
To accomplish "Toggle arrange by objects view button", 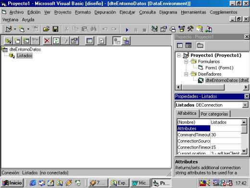I will (126, 40).
